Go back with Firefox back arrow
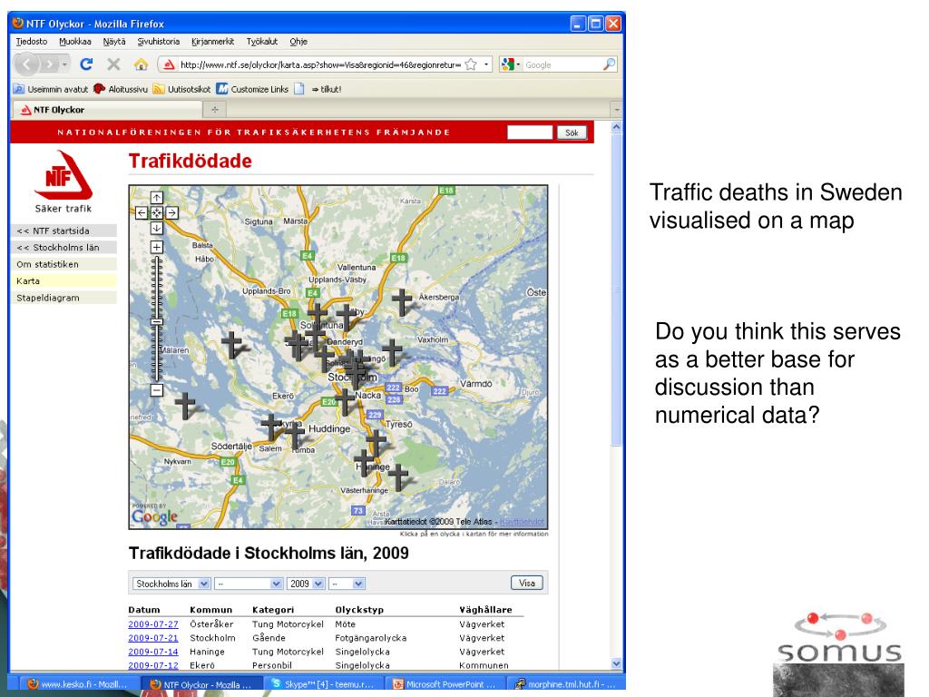The height and width of the screenshot is (697, 929). pyautogui.click(x=26, y=64)
